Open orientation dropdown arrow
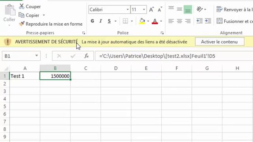The height and width of the screenshot is (142, 253). click(x=205, y=9)
